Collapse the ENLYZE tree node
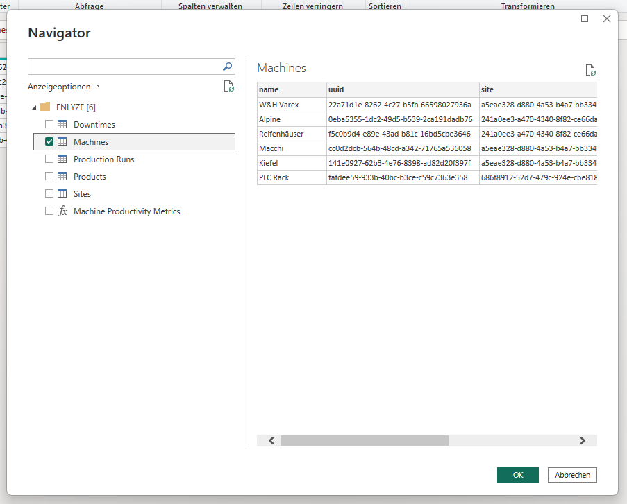 [x=34, y=107]
